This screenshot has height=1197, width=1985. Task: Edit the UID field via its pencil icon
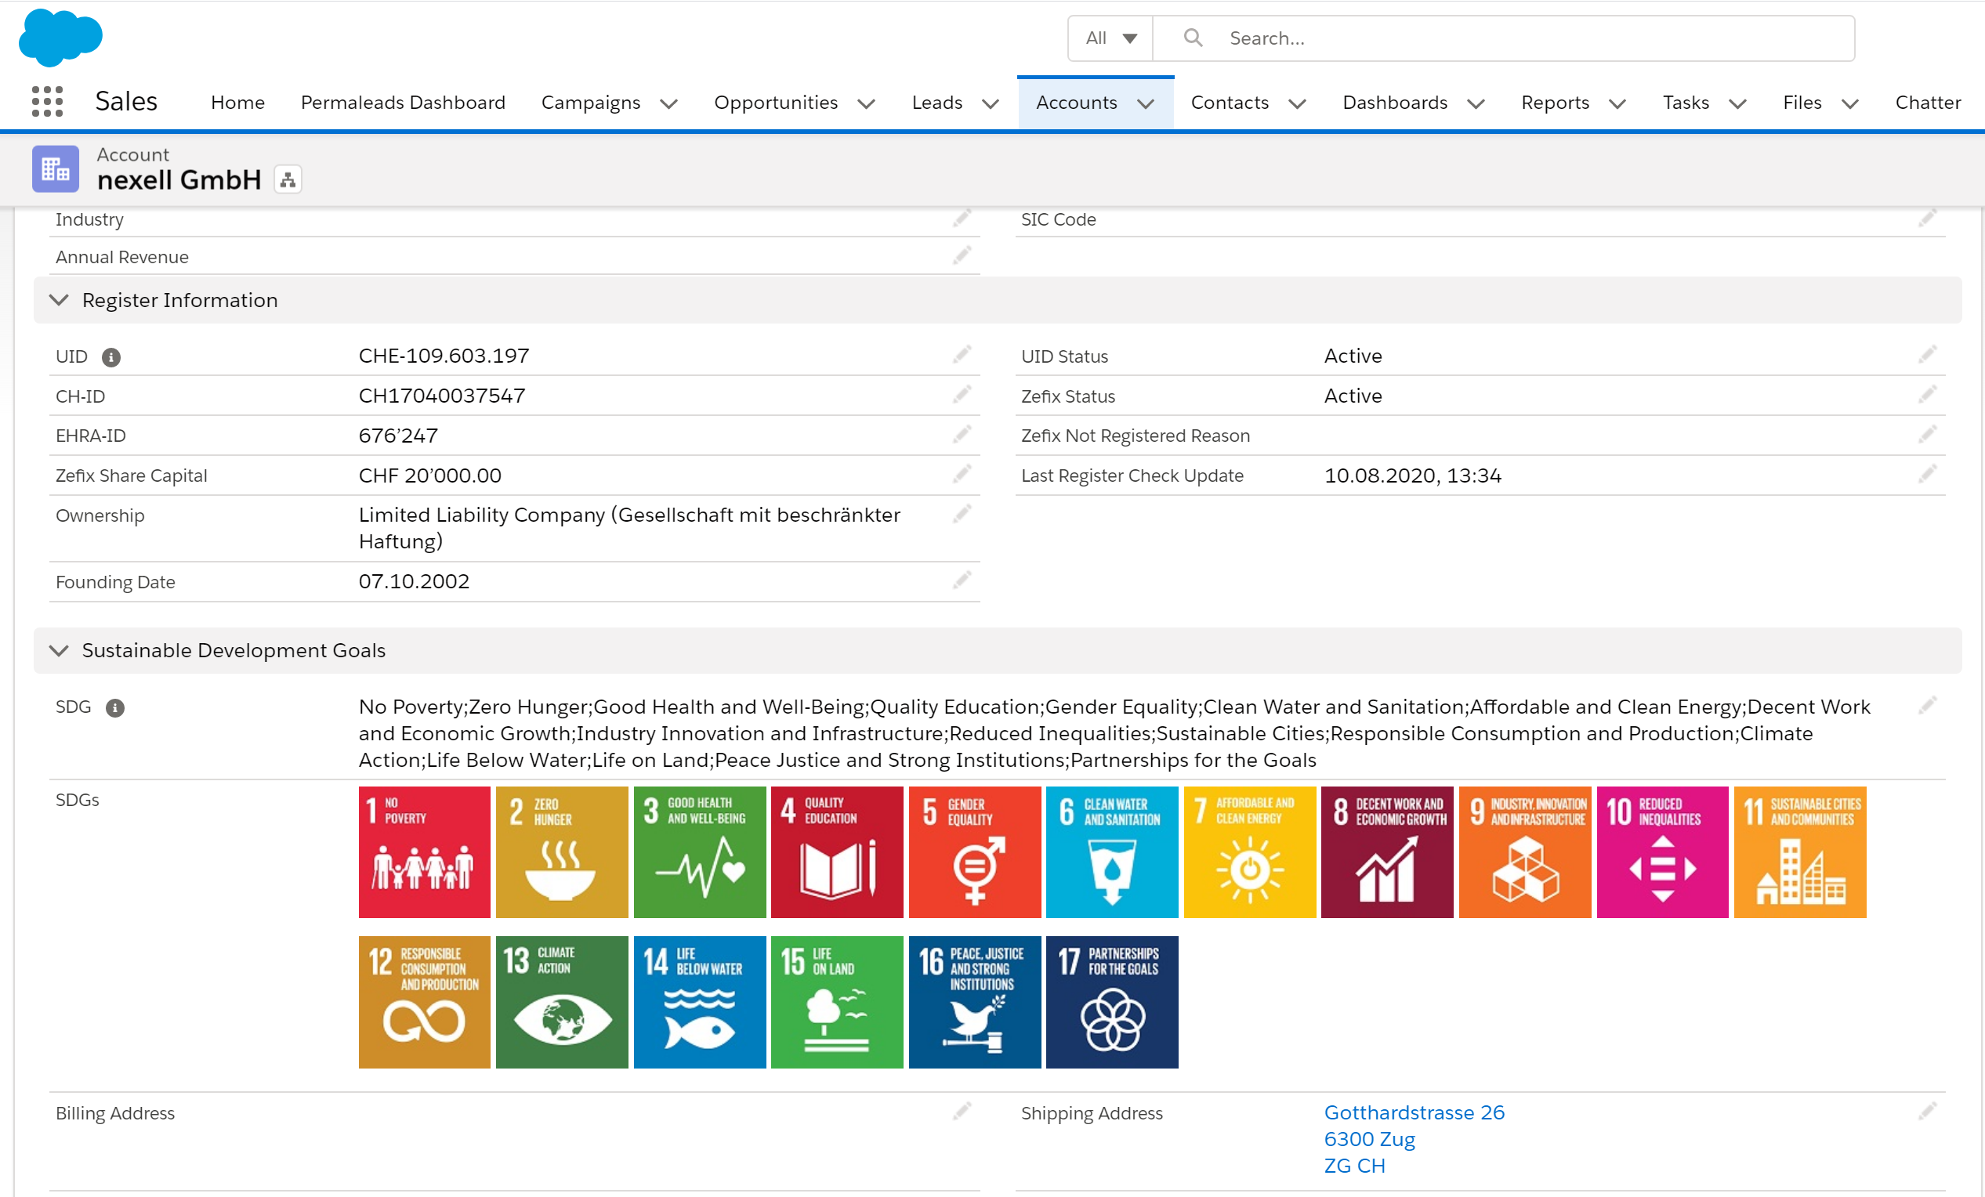(x=962, y=353)
